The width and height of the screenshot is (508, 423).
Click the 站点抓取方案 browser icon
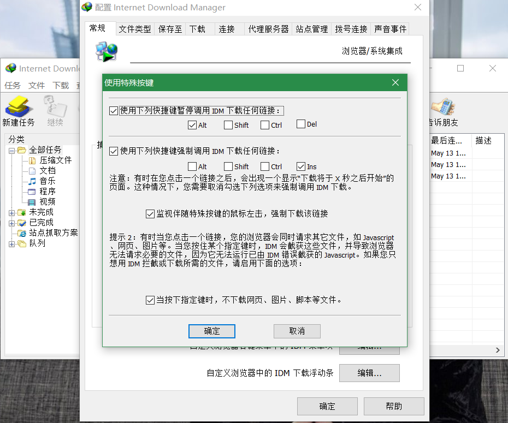click(22, 233)
